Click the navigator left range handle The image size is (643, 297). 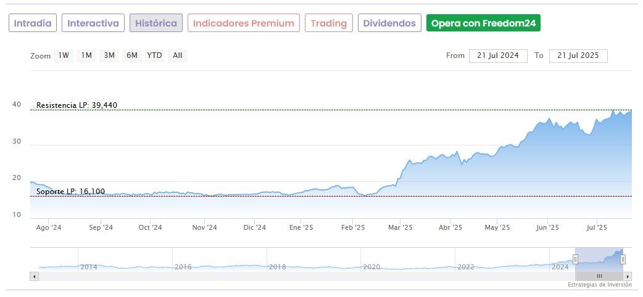tap(575, 259)
